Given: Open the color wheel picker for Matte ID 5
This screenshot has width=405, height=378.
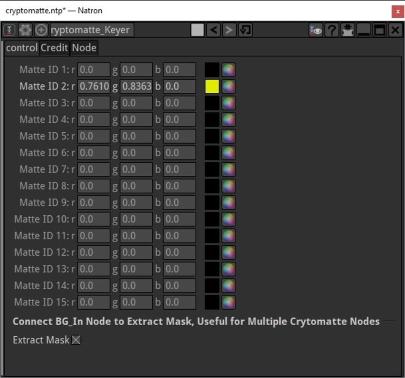Looking at the screenshot, I should [x=228, y=136].
